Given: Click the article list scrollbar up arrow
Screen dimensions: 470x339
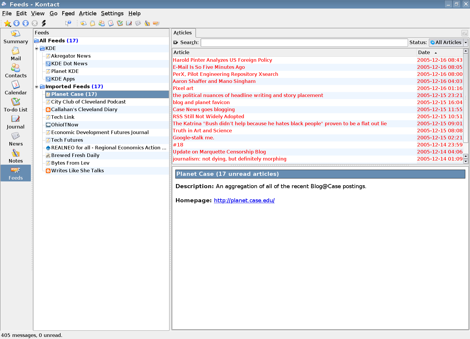Looking at the screenshot, I should (466, 51).
